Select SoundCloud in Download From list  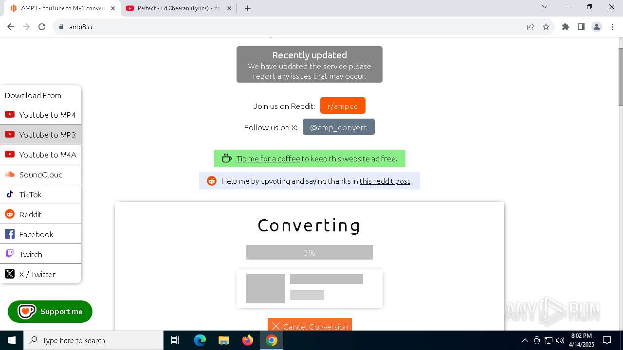click(40, 175)
